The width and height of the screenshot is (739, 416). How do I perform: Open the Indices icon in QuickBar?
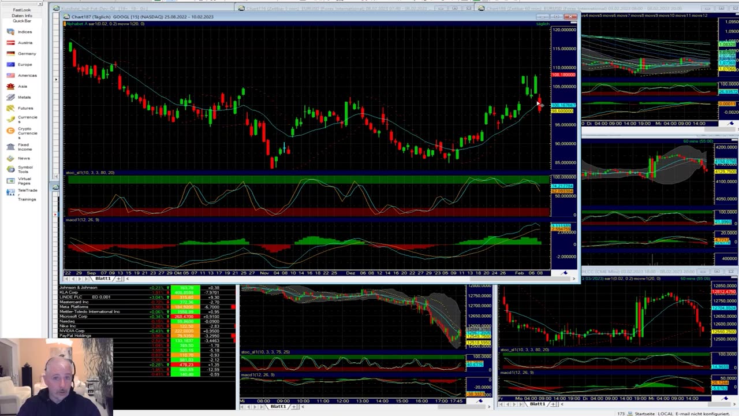tap(10, 32)
